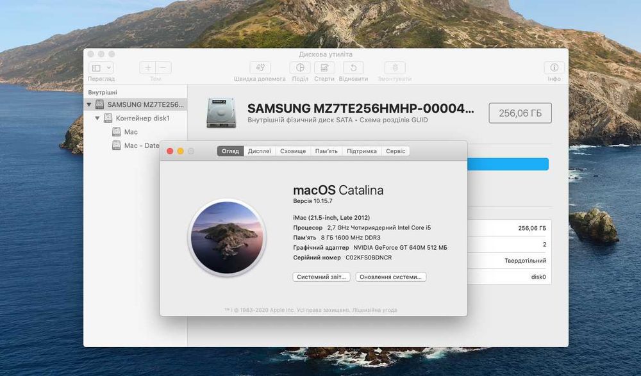Click the Стерти erase icon
The width and height of the screenshot is (641, 376).
coord(324,68)
